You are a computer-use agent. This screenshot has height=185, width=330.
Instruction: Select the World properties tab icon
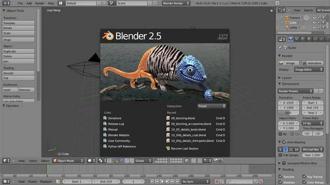(x=303, y=39)
